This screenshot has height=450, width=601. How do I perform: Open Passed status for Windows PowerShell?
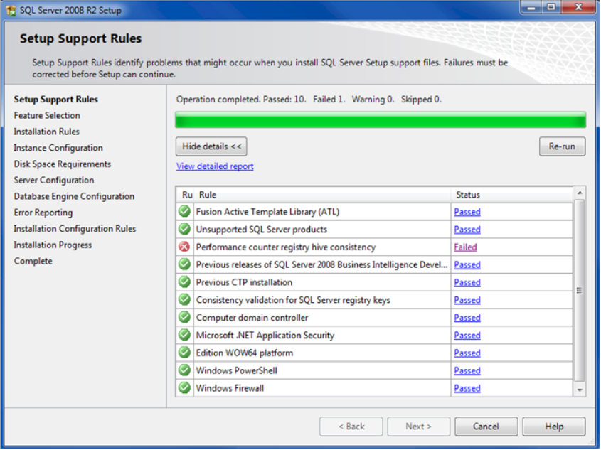tap(467, 370)
